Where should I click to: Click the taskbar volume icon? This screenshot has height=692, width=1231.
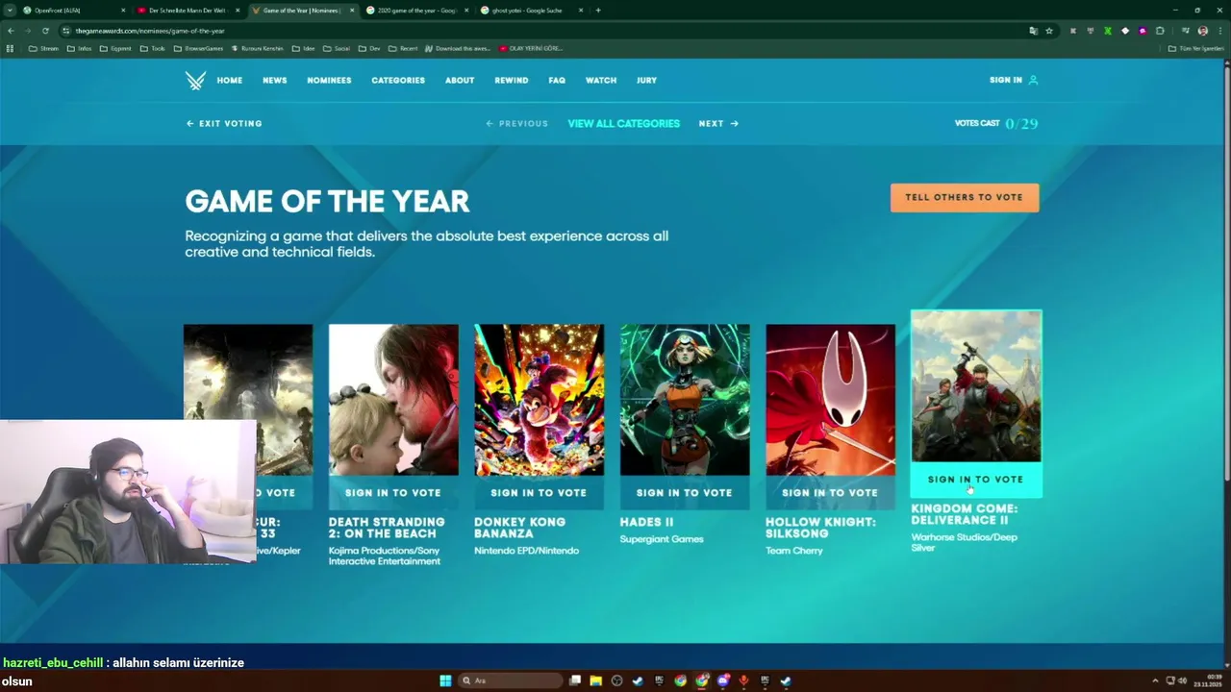(x=1182, y=680)
